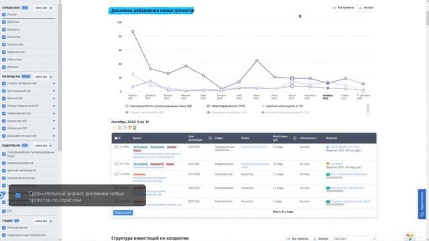Screen dimensions: 429x241
Task: Expand Северо-Кавказский ФО region list
Action: click(54, 106)
